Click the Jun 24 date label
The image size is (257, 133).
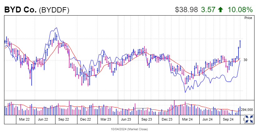tap(207, 119)
